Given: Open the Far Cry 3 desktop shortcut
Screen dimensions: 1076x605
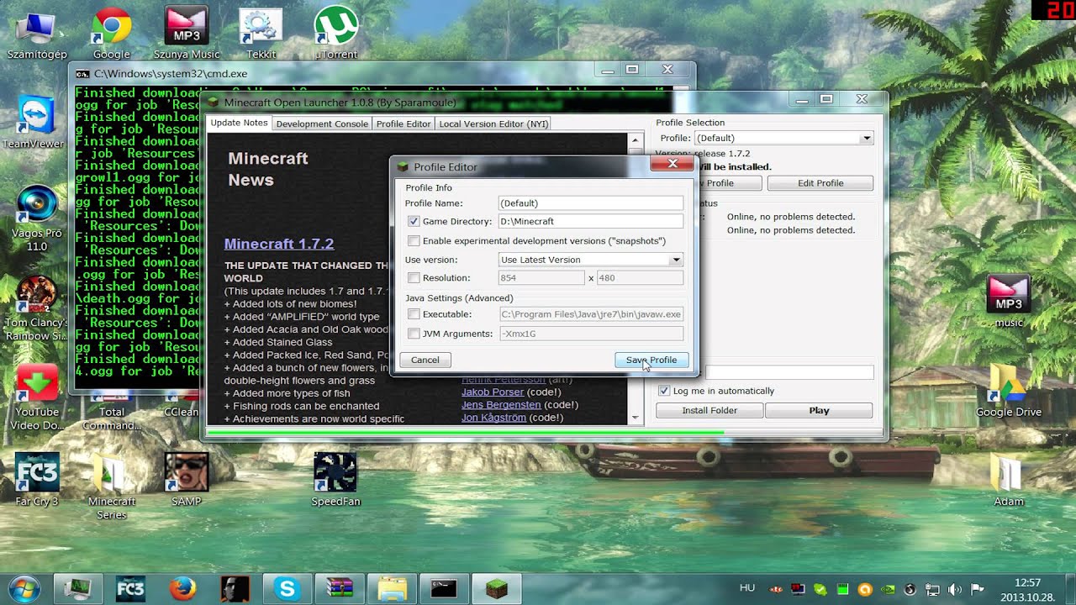Looking at the screenshot, I should [37, 479].
